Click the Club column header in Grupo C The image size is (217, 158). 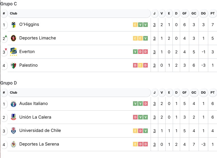click(14, 13)
